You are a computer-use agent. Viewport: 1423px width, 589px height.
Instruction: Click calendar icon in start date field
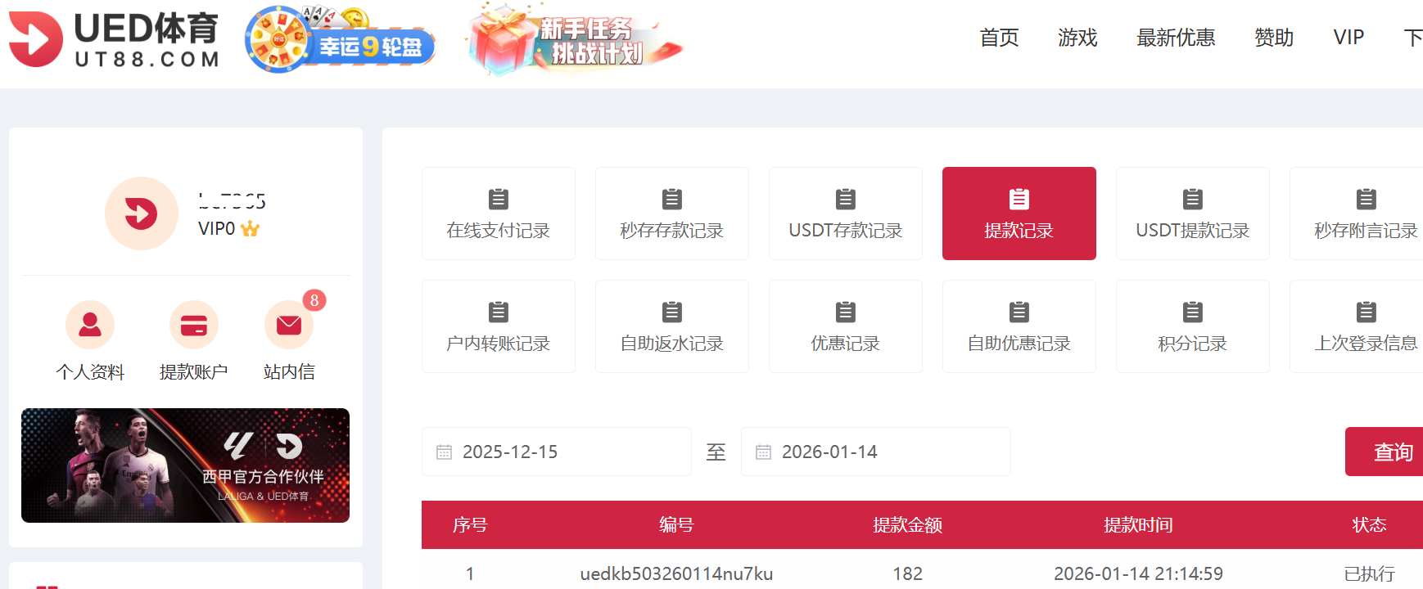[x=444, y=452]
